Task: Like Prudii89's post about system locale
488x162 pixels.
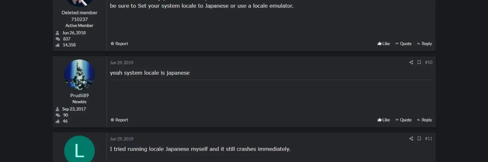Action: click(x=384, y=120)
